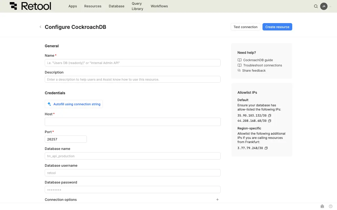
Task: Focus the Host input field
Action: point(132,122)
